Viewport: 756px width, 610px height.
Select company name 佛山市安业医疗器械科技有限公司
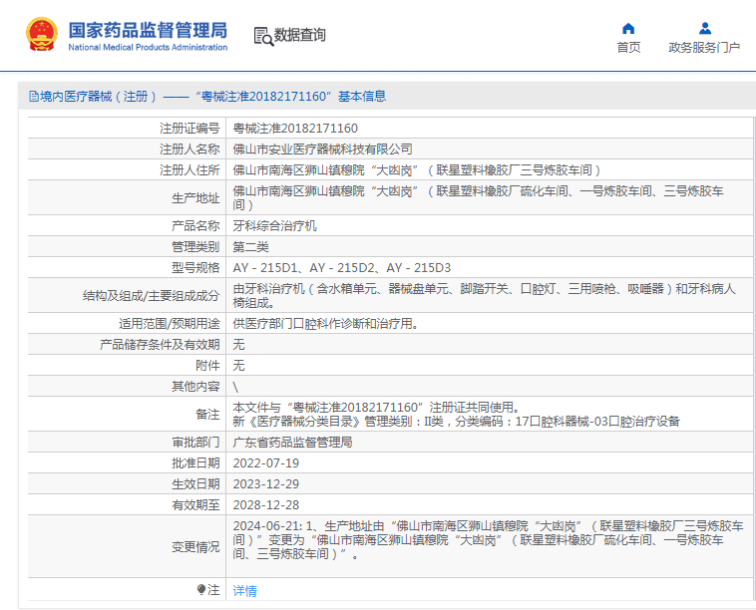pos(322,150)
